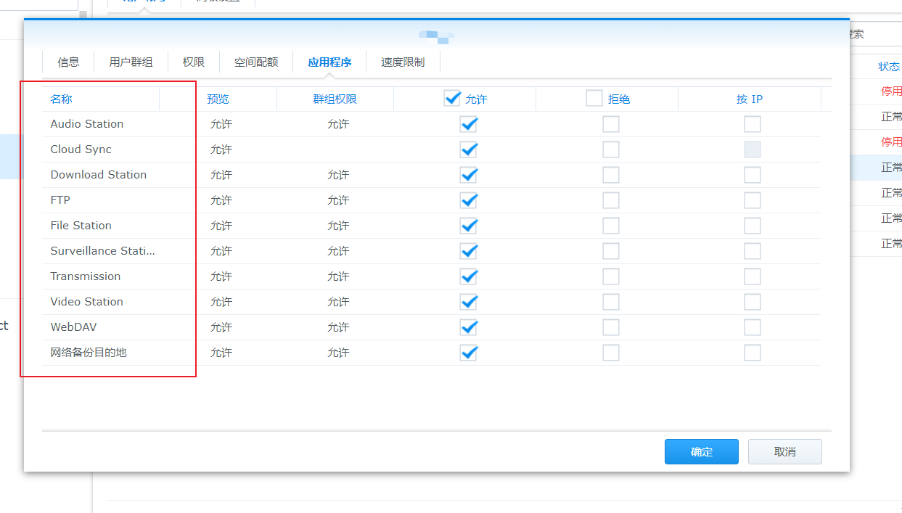Confirm with the 确定 button
The image size is (902, 513).
(702, 451)
